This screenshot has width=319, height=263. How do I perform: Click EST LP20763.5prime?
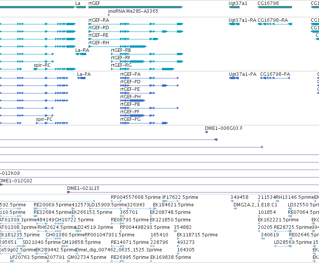29,258
